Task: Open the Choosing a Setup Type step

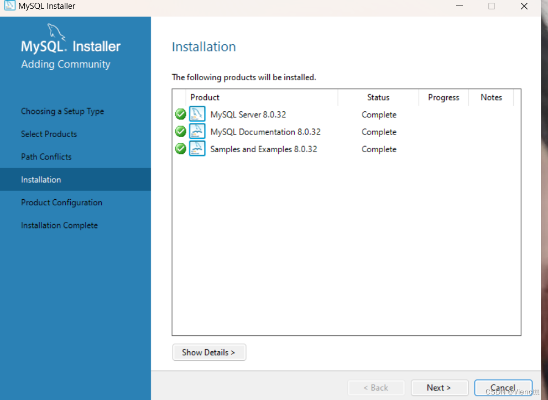Action: click(62, 111)
